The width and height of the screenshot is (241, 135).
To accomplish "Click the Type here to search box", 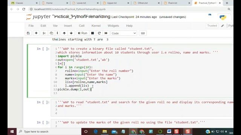I will coord(49,132).
